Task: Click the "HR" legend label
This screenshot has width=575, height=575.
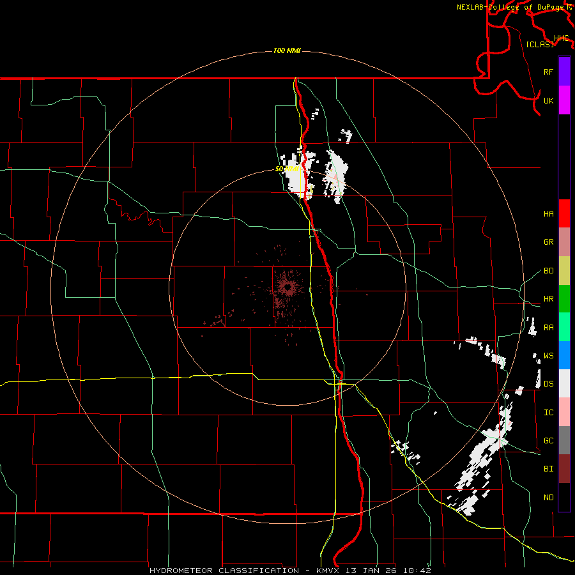Action: click(x=548, y=299)
